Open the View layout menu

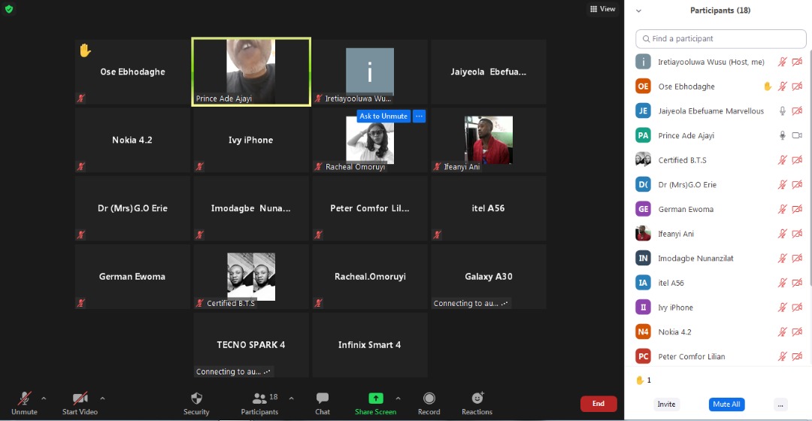click(x=602, y=9)
